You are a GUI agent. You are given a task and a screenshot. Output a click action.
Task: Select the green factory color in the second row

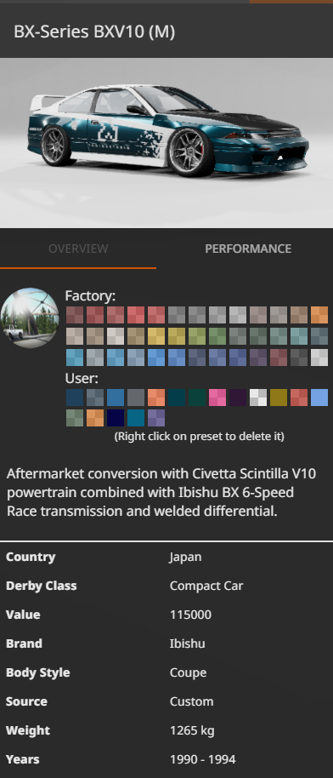point(217,336)
